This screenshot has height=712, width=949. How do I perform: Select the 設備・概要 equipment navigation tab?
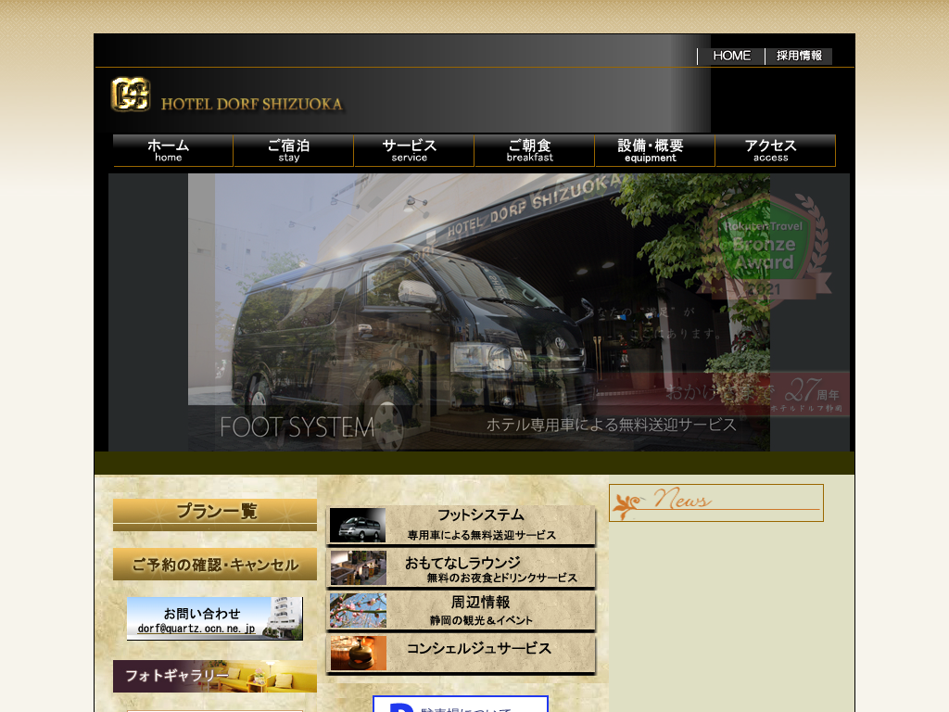pos(655,150)
